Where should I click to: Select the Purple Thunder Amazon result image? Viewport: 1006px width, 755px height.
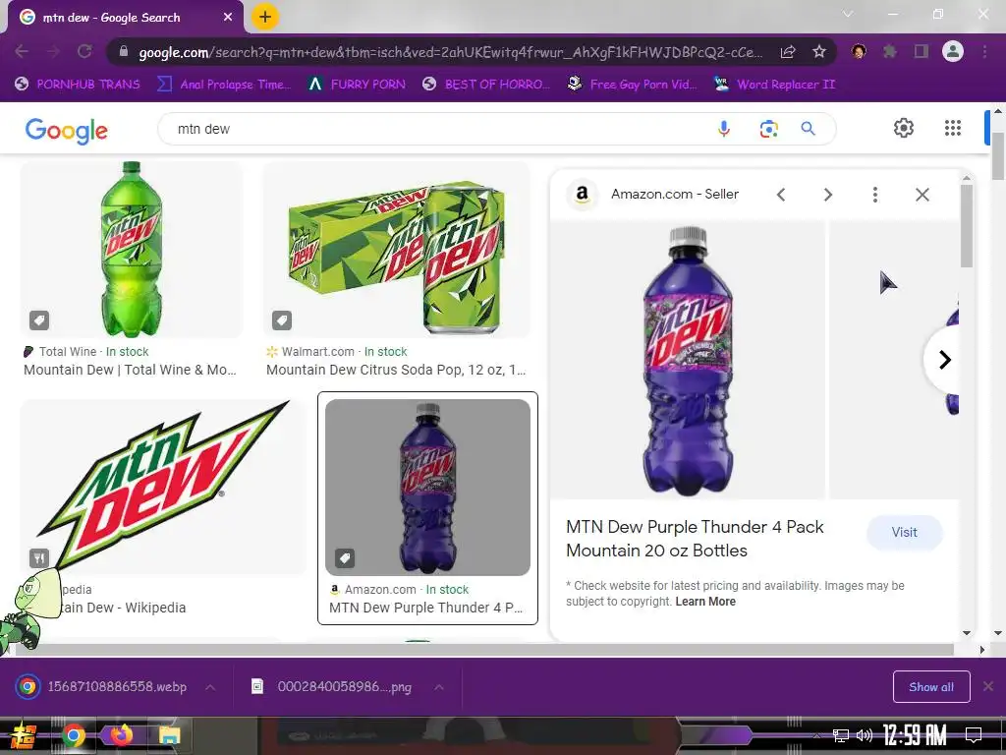click(x=427, y=487)
